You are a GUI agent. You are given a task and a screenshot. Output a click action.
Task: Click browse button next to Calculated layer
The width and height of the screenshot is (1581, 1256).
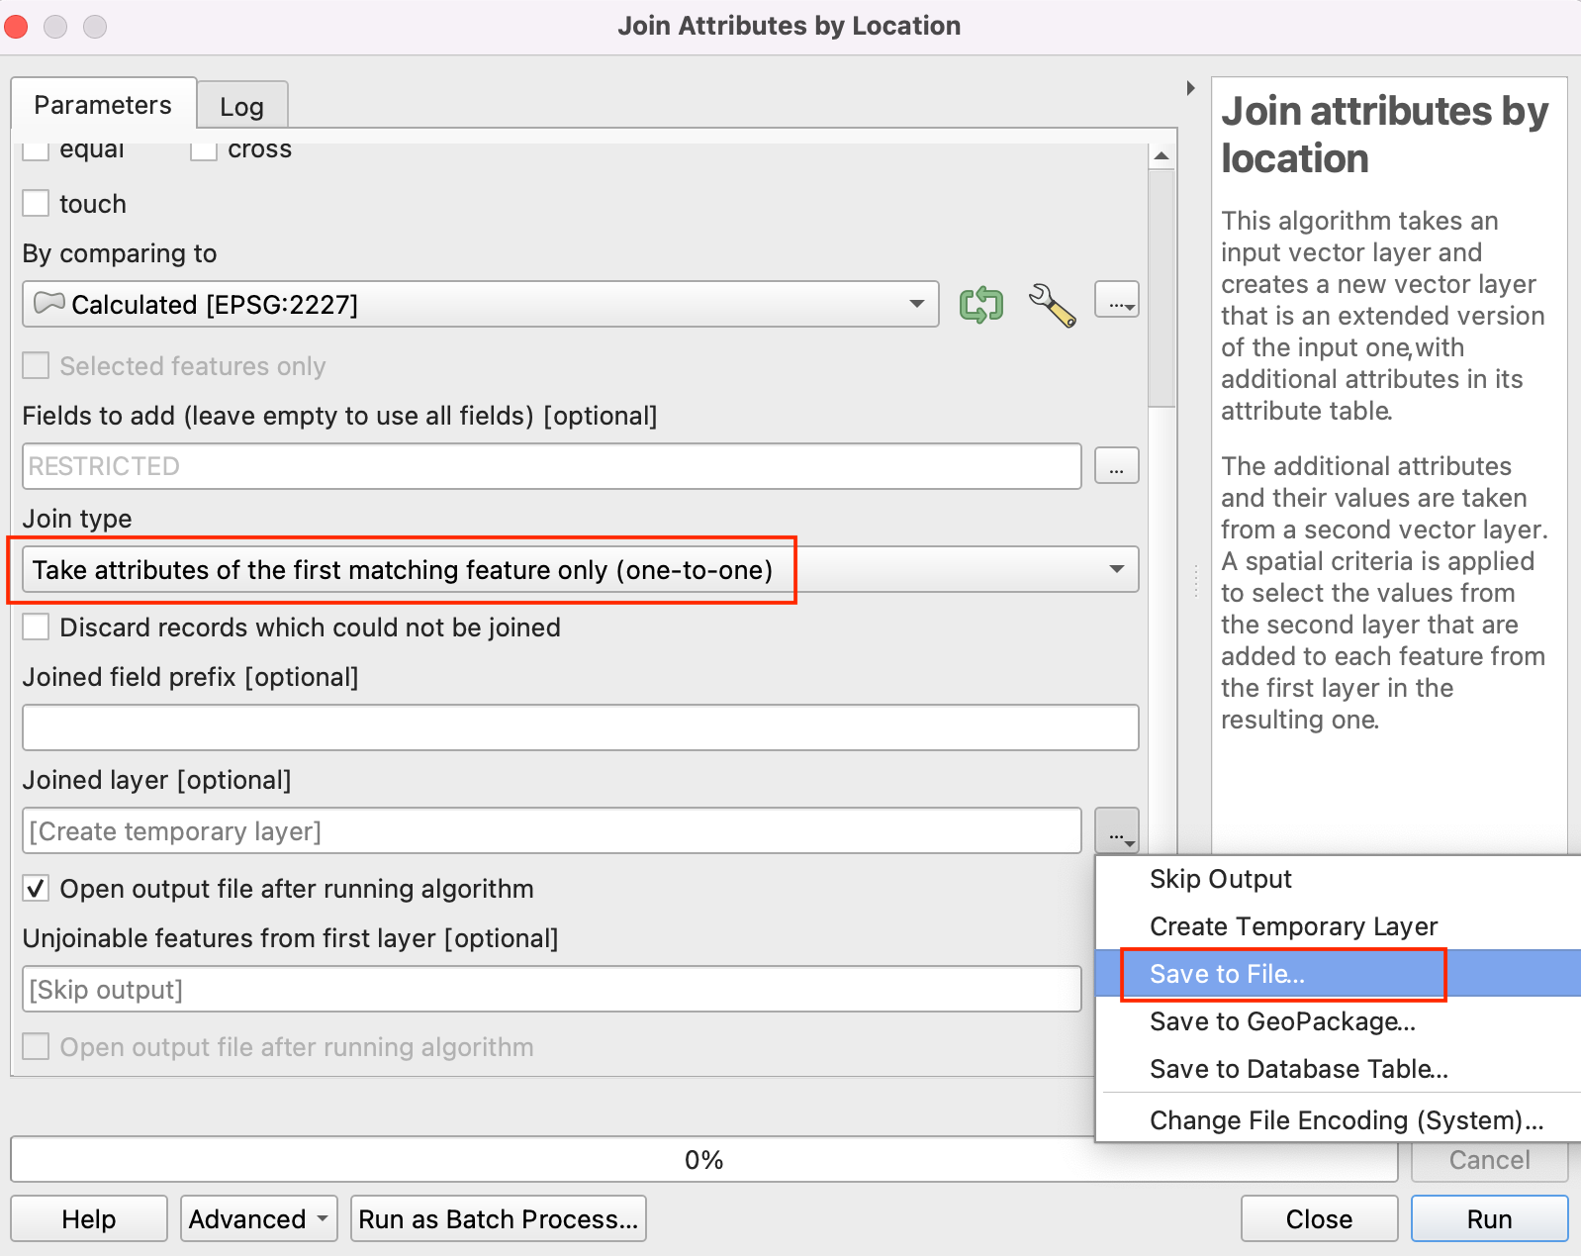1116,300
